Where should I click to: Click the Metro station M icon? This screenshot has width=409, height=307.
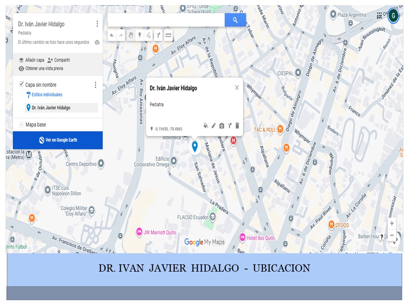tap(29, 155)
